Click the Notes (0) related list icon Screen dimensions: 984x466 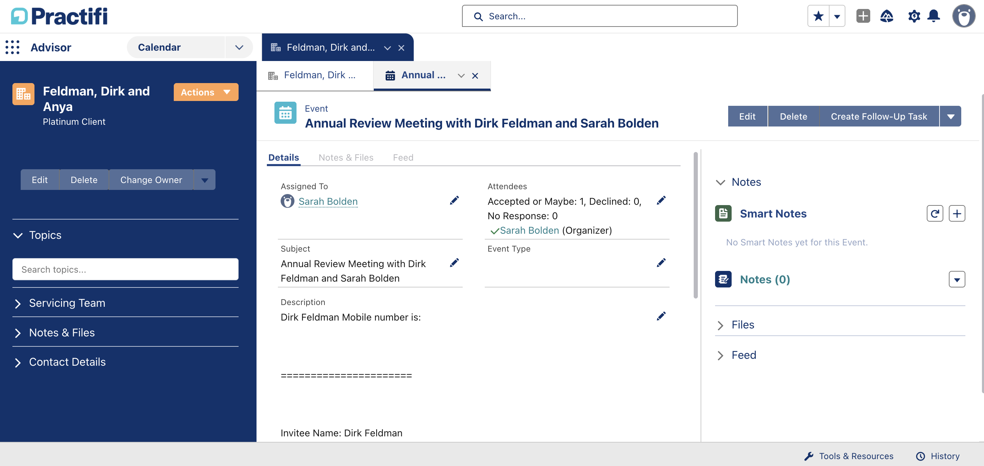pos(723,279)
